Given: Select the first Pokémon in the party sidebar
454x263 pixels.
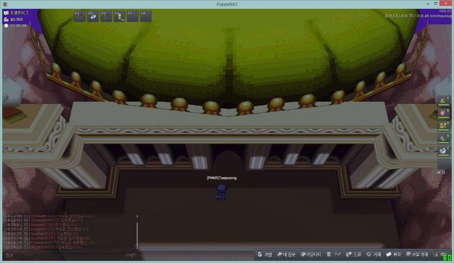Looking at the screenshot, I should (443, 101).
